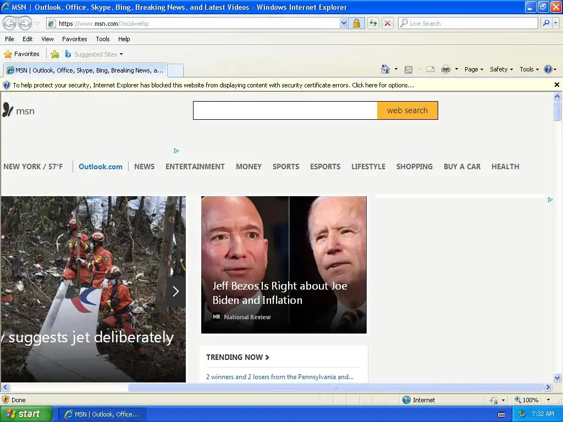Close the security information bar
Viewport: 563px width, 422px height.
[556, 85]
